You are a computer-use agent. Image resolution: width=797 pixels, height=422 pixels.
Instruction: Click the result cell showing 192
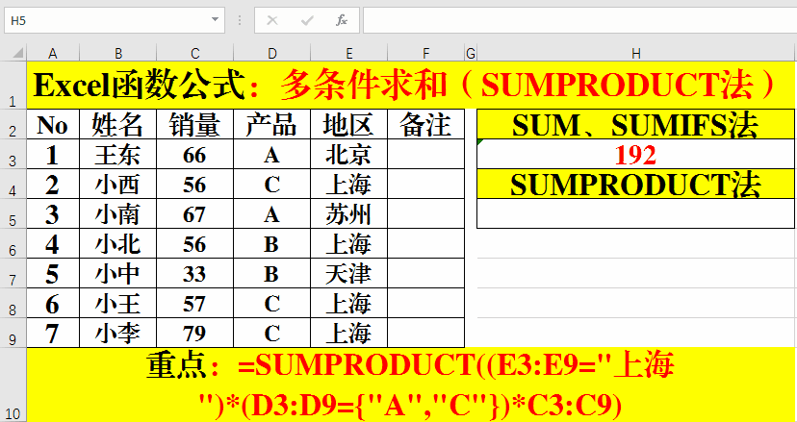636,154
